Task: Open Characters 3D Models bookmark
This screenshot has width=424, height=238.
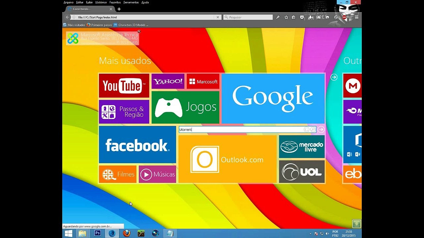Action: [x=131, y=25]
